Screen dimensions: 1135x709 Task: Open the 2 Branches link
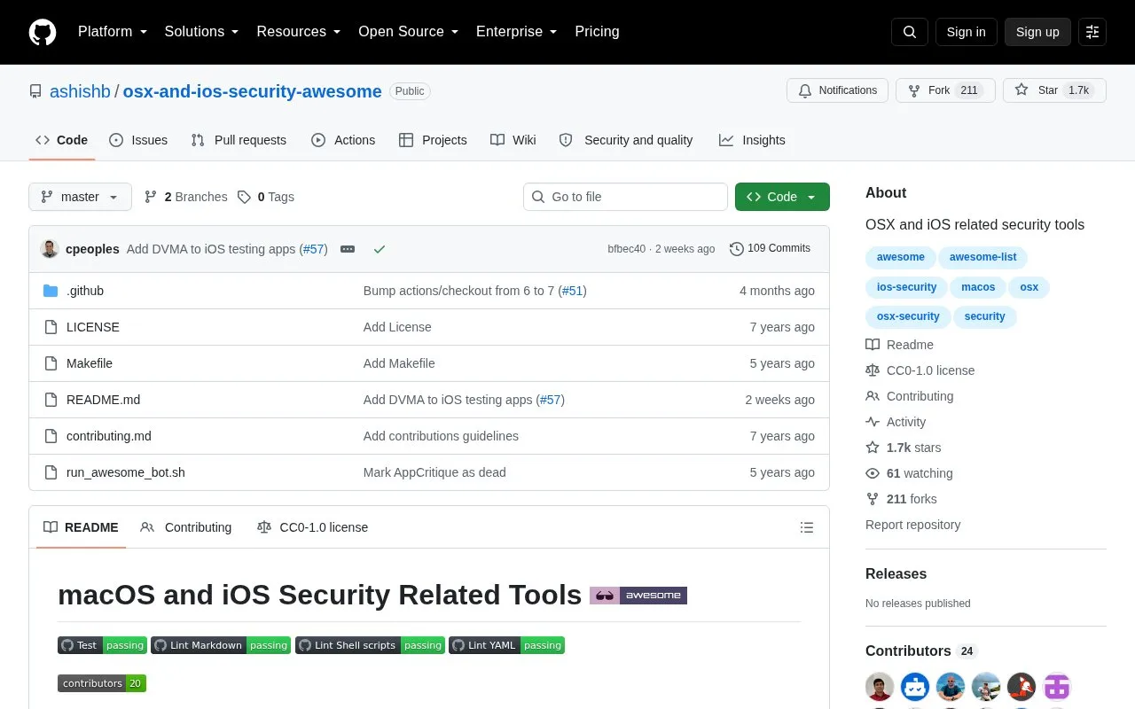185,197
